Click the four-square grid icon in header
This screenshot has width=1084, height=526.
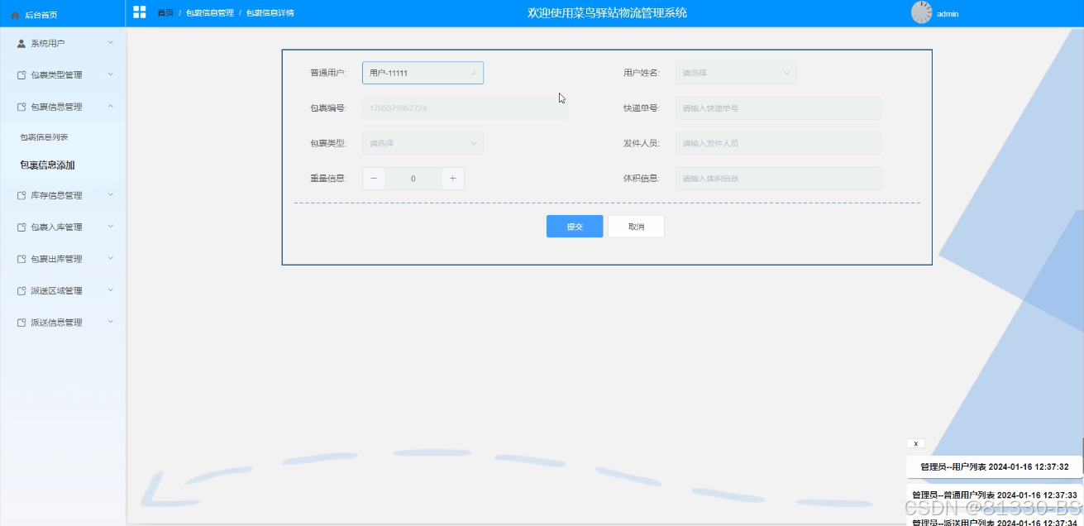point(140,12)
